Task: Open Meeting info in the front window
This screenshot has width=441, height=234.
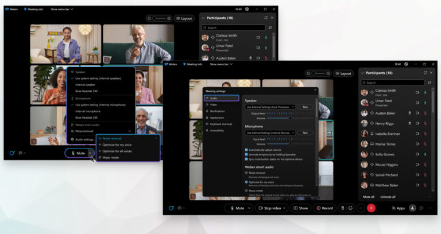Action: 192,64
